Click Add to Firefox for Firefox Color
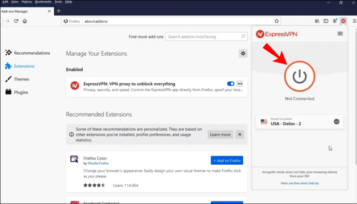This screenshot has width=357, height=204. 227,161
